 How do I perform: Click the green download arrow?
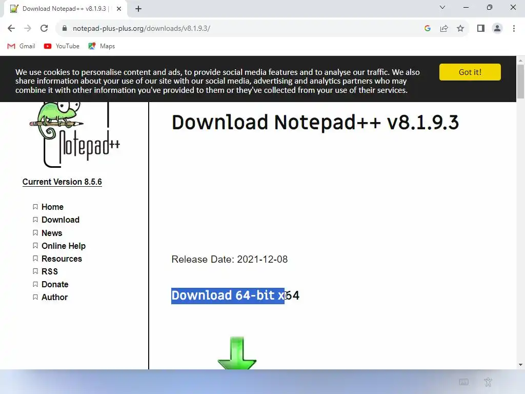(x=237, y=353)
